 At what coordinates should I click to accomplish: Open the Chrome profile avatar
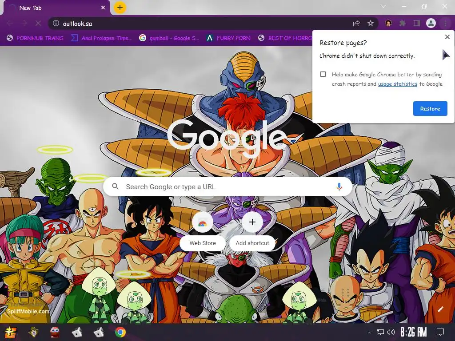(431, 23)
